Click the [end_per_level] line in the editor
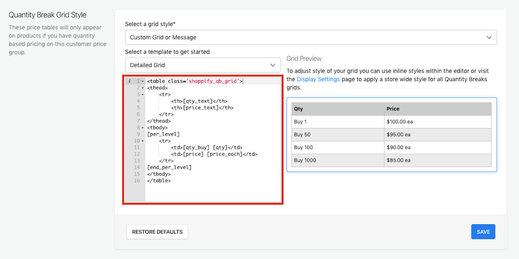Screen dimensions: 519x259 point(169,167)
